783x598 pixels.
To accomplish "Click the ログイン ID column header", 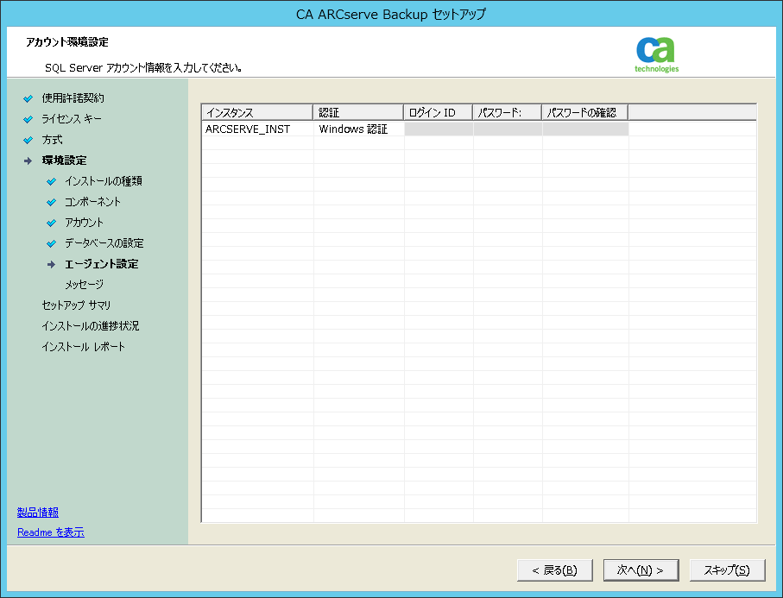I will click(439, 112).
